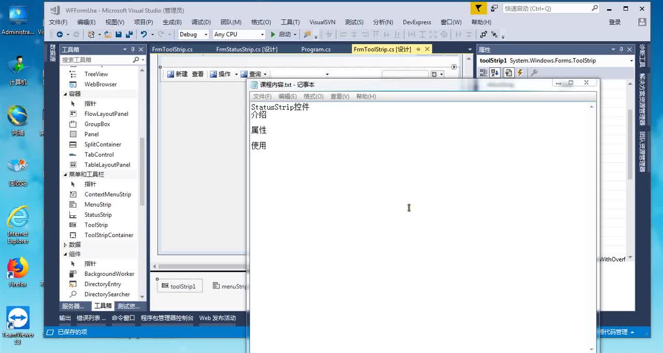
Task: Click the notifications flag icon
Action: [479, 8]
